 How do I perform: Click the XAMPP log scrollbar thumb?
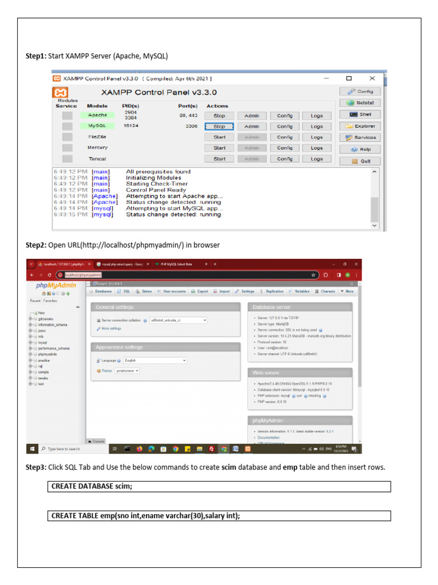click(374, 209)
